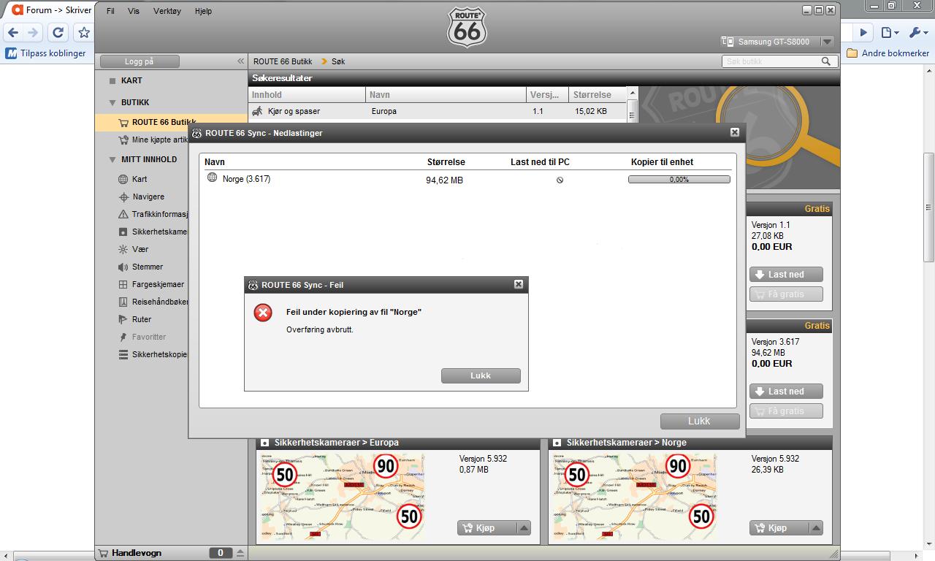Open Kjøp dropdown arrow for Sikkerhetskameraer Europa

pyautogui.click(x=524, y=527)
